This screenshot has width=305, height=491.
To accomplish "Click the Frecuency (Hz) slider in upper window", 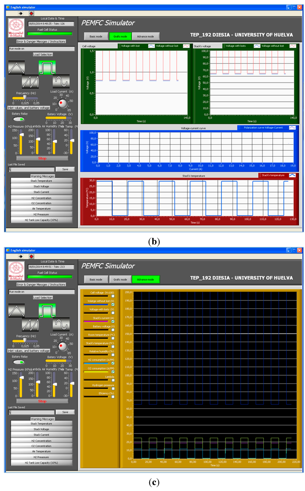I will [x=25, y=98].
